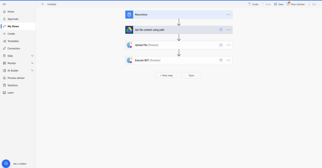Go back using the left arrow
The width and height of the screenshot is (322, 168).
[x=43, y=4]
